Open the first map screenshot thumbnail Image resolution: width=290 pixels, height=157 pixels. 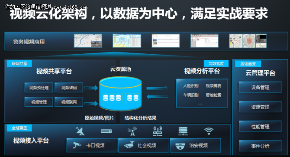click(x=88, y=41)
